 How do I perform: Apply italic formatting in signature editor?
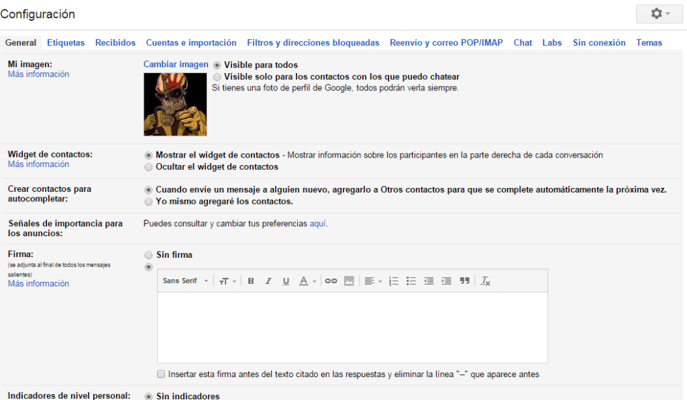click(x=268, y=281)
